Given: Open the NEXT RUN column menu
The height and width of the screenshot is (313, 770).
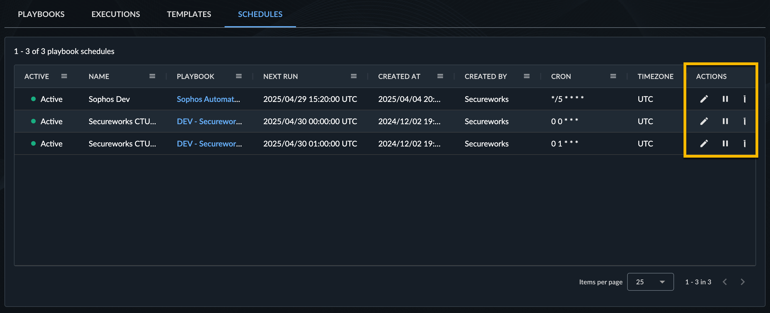Looking at the screenshot, I should pos(354,76).
